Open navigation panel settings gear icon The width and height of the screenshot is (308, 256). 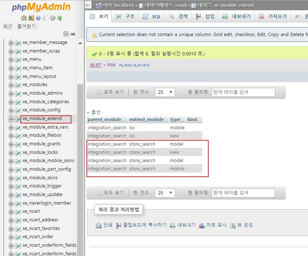coord(53,18)
